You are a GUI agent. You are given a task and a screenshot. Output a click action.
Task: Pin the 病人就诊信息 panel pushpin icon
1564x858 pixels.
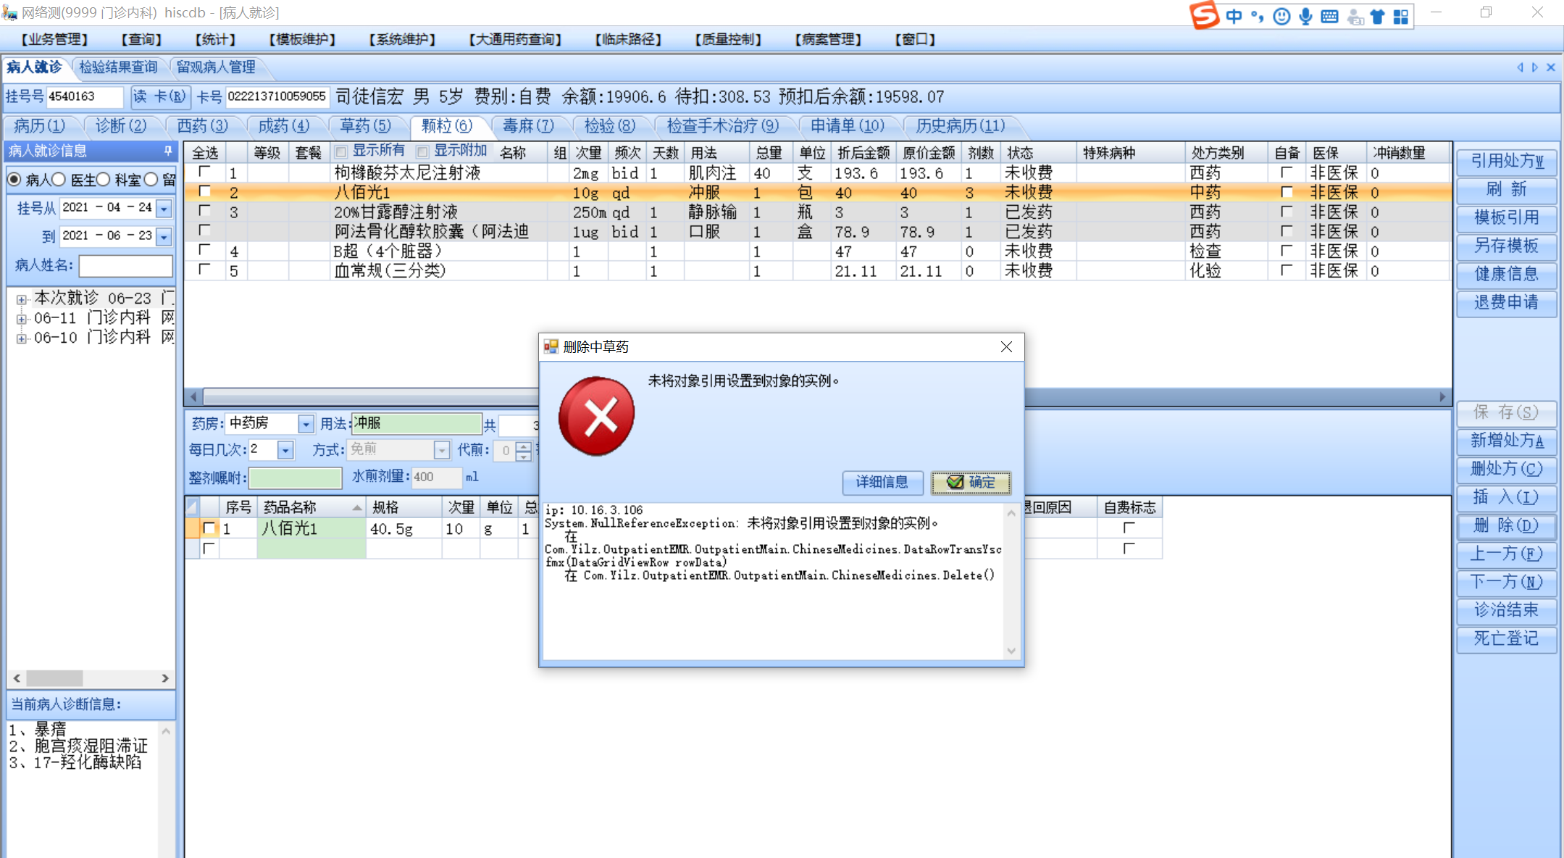[x=168, y=151]
